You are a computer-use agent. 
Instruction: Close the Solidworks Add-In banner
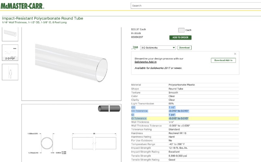[235, 54]
